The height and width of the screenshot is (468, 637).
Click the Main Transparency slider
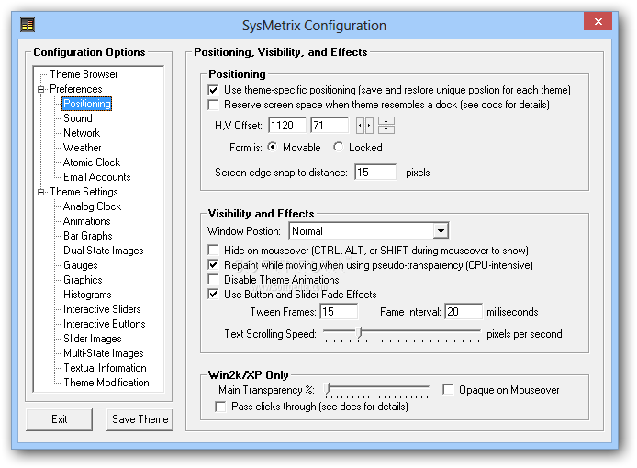click(x=377, y=390)
